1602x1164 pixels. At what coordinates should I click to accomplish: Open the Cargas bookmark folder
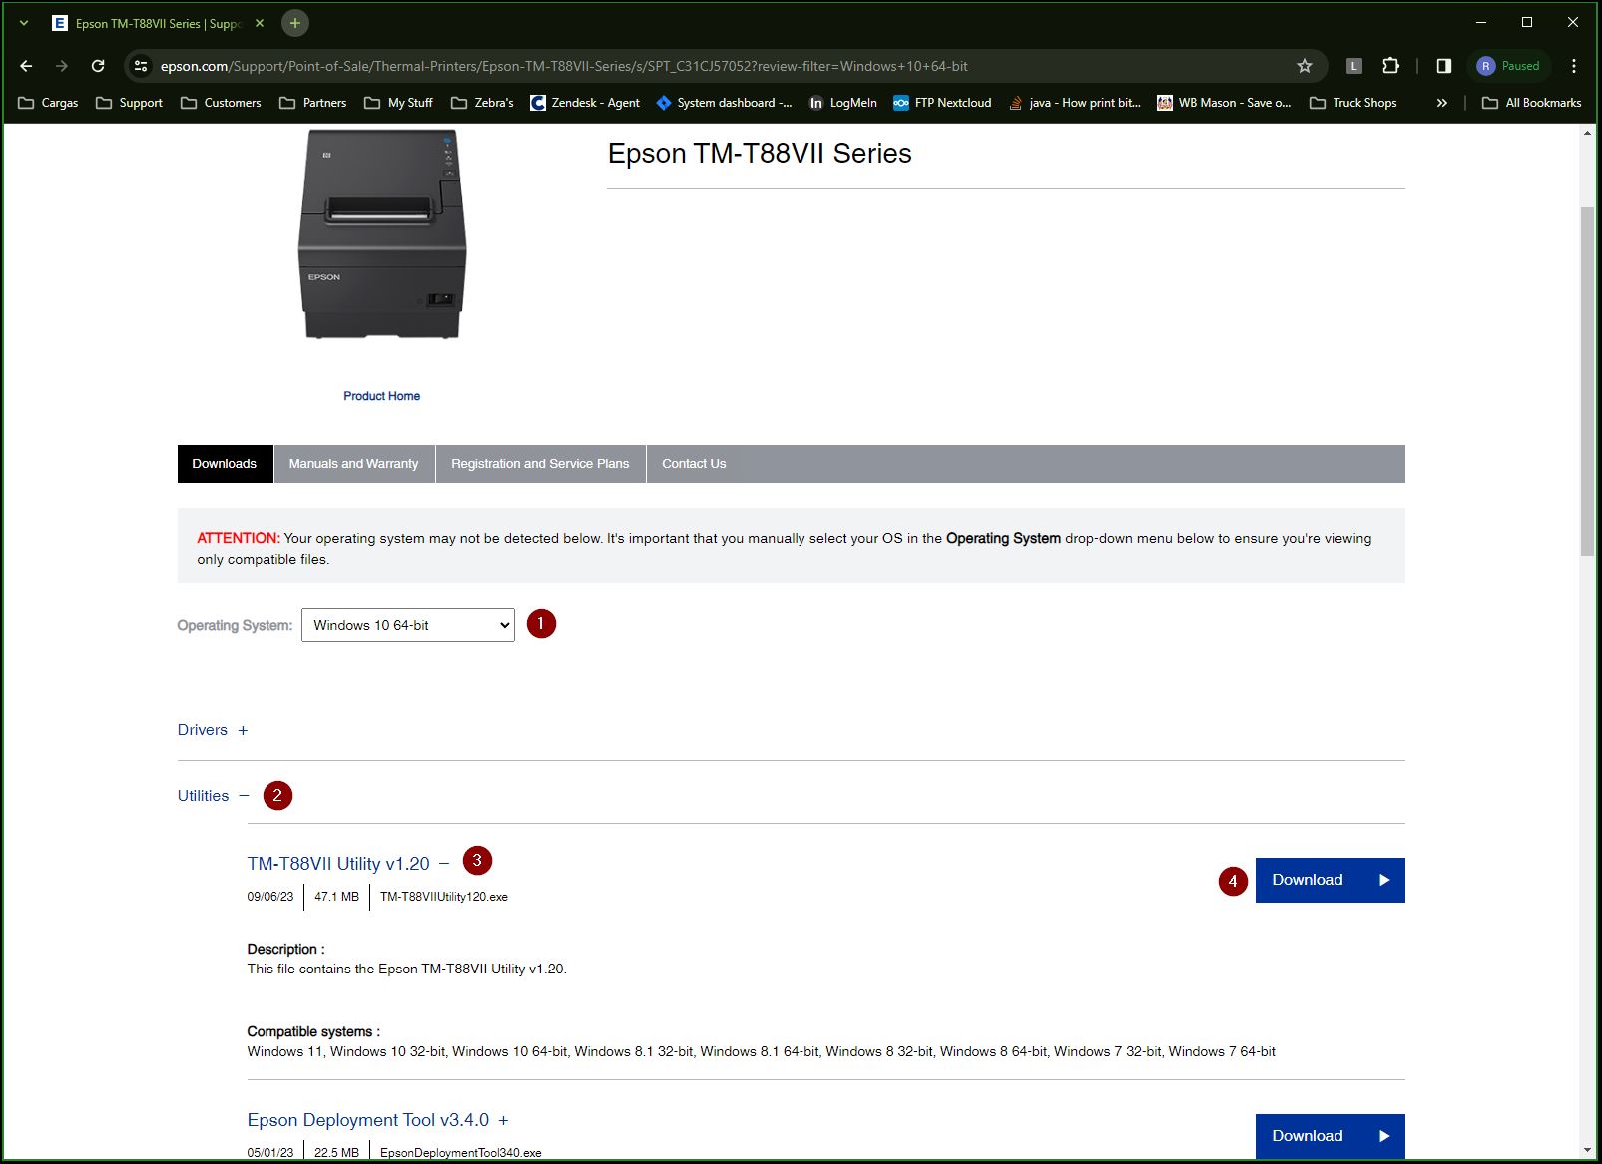(48, 103)
